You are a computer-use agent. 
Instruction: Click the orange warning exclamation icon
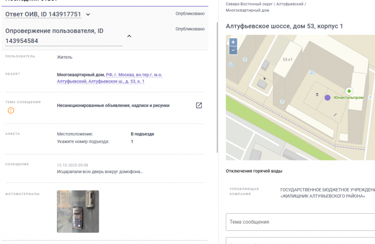tap(11, 111)
